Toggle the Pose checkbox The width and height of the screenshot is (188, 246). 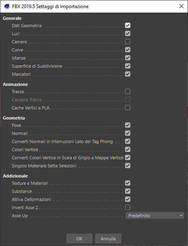[x=127, y=125]
